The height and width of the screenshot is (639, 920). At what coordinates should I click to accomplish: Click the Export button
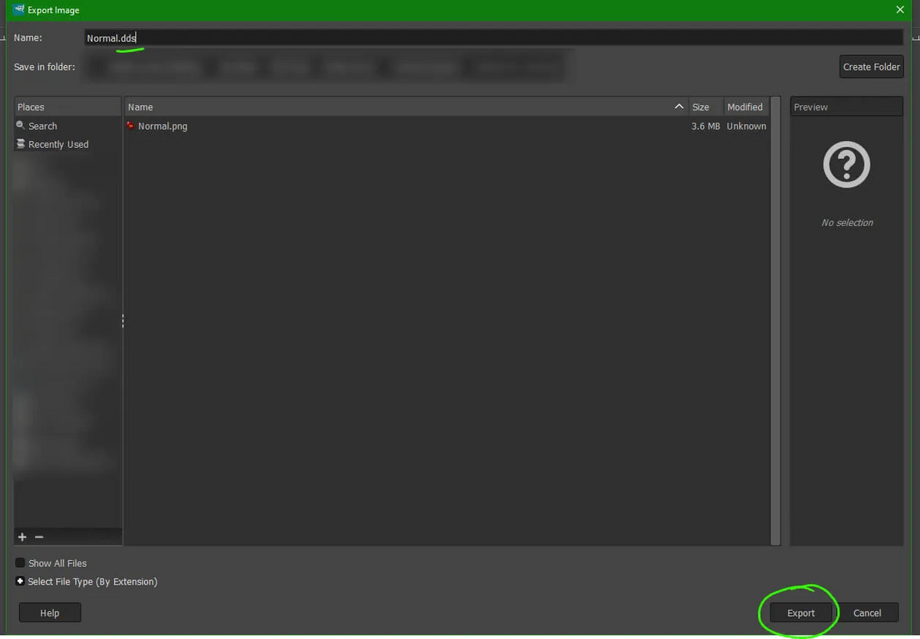point(800,612)
